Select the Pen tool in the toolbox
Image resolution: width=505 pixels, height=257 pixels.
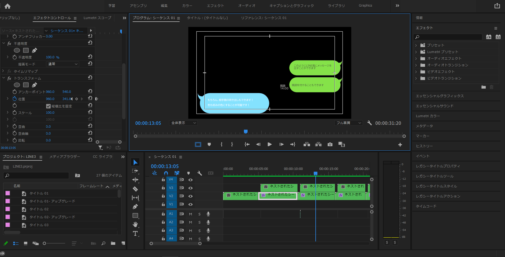135,207
